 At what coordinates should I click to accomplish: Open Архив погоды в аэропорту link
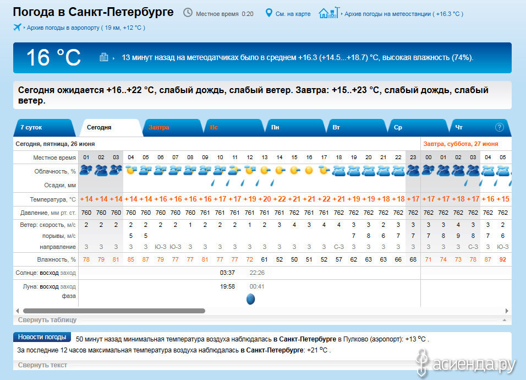86,28
